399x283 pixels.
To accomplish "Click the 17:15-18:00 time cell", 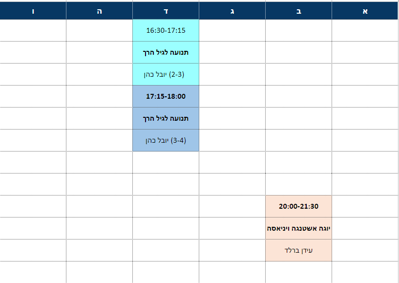I will 166,96.
